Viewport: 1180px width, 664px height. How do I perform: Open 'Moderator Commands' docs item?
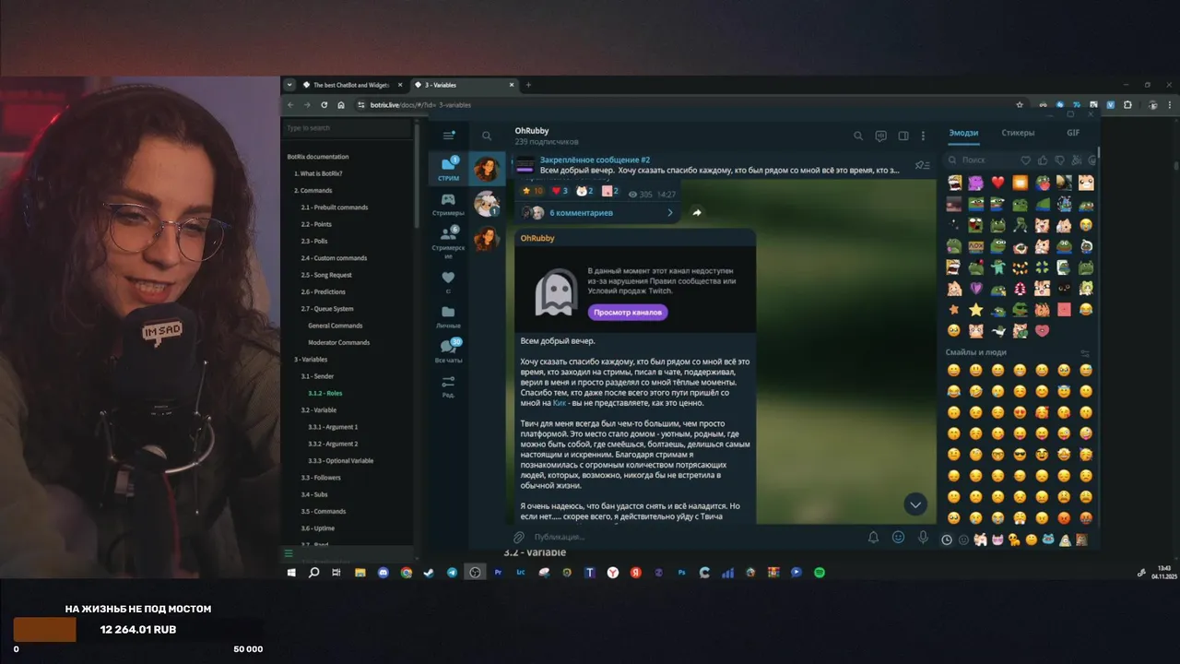[338, 342]
